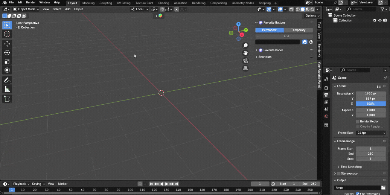Collapse the Format panel
The width and height of the screenshot is (390, 195).
point(341,86)
